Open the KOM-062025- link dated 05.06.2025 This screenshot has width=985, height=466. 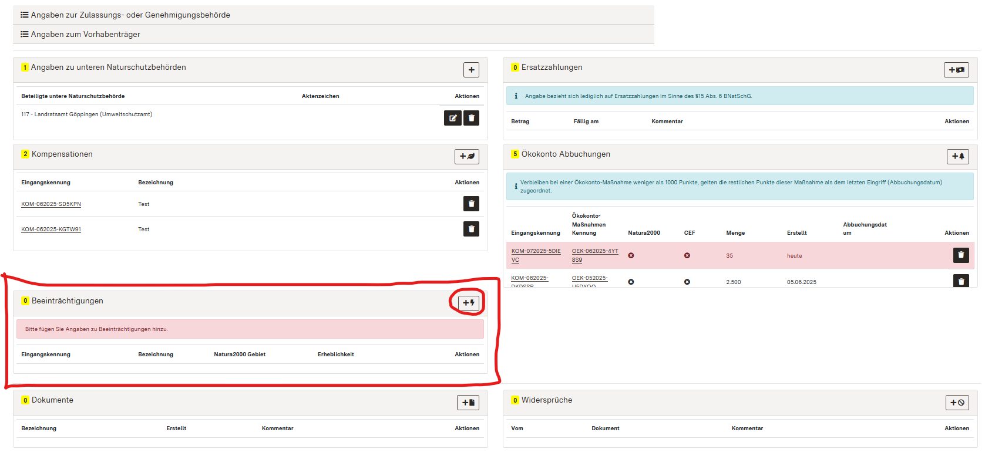[530, 281]
